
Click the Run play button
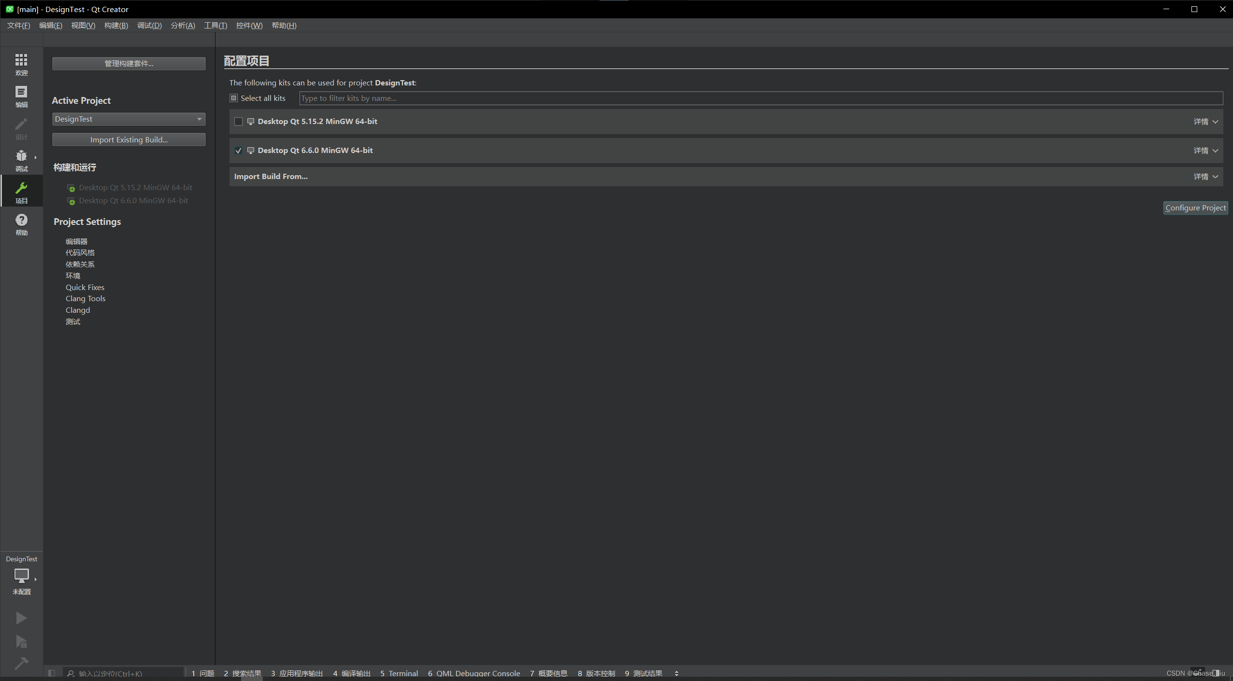pyautogui.click(x=21, y=618)
